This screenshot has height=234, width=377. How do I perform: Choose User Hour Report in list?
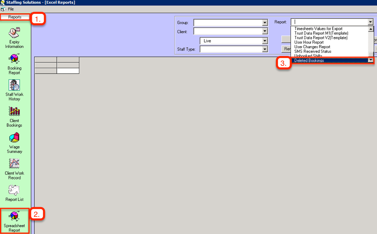309,42
